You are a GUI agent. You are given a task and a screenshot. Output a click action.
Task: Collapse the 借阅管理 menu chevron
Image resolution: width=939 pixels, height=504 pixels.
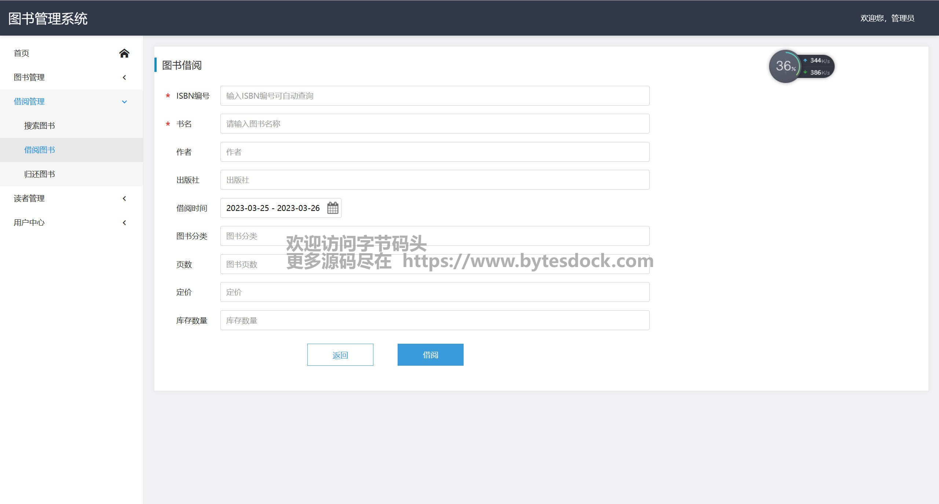[x=124, y=102]
